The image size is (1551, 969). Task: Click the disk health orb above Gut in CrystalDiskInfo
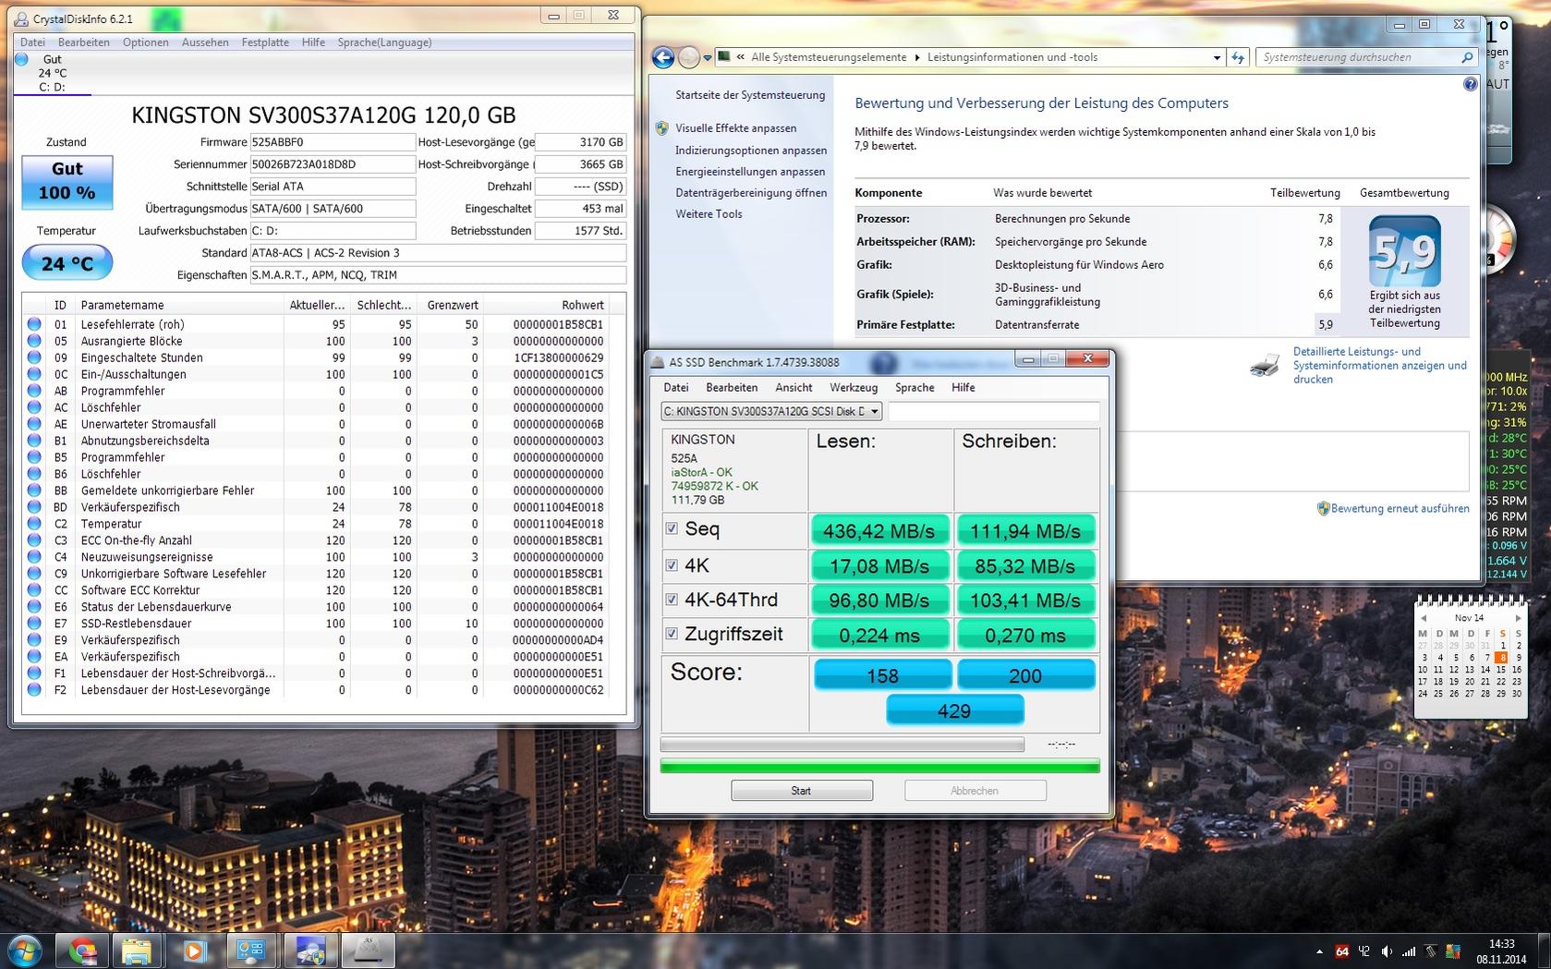pyautogui.click(x=22, y=59)
